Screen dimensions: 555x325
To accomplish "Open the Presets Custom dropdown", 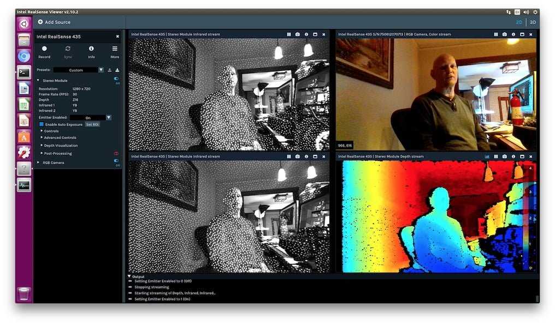I will click(79, 70).
